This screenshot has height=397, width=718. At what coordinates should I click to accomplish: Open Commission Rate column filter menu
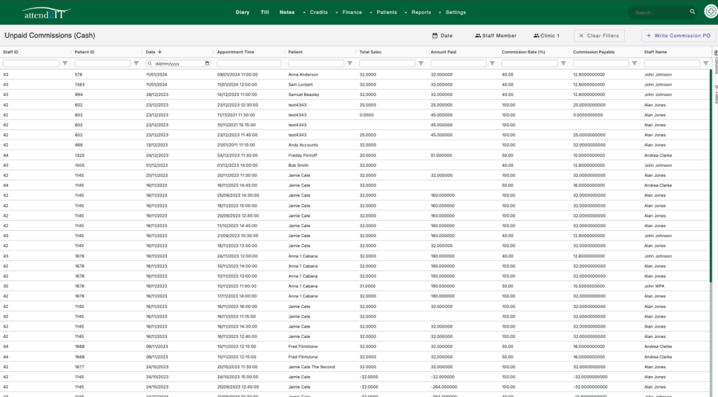563,63
